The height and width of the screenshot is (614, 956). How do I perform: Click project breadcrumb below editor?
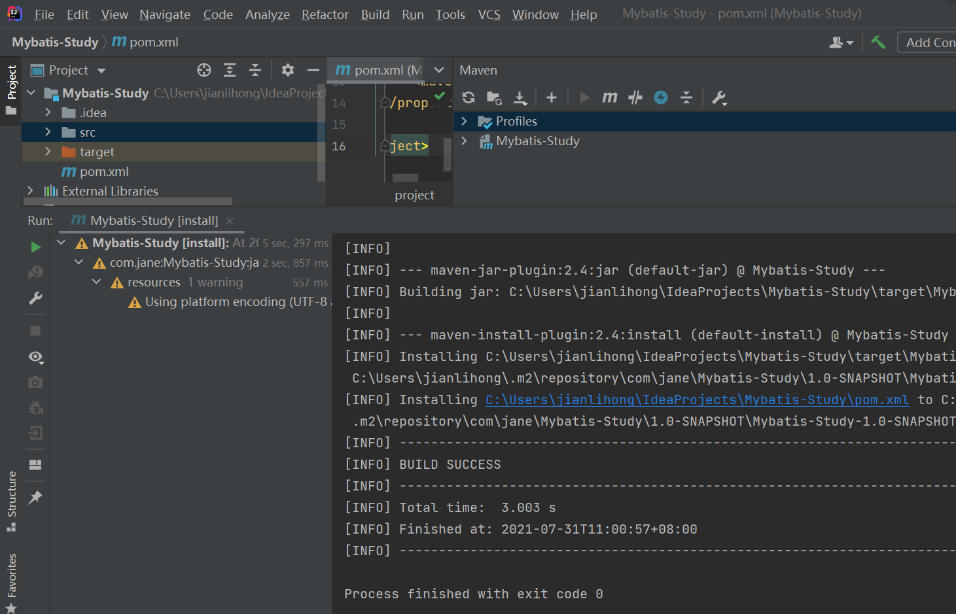414,195
